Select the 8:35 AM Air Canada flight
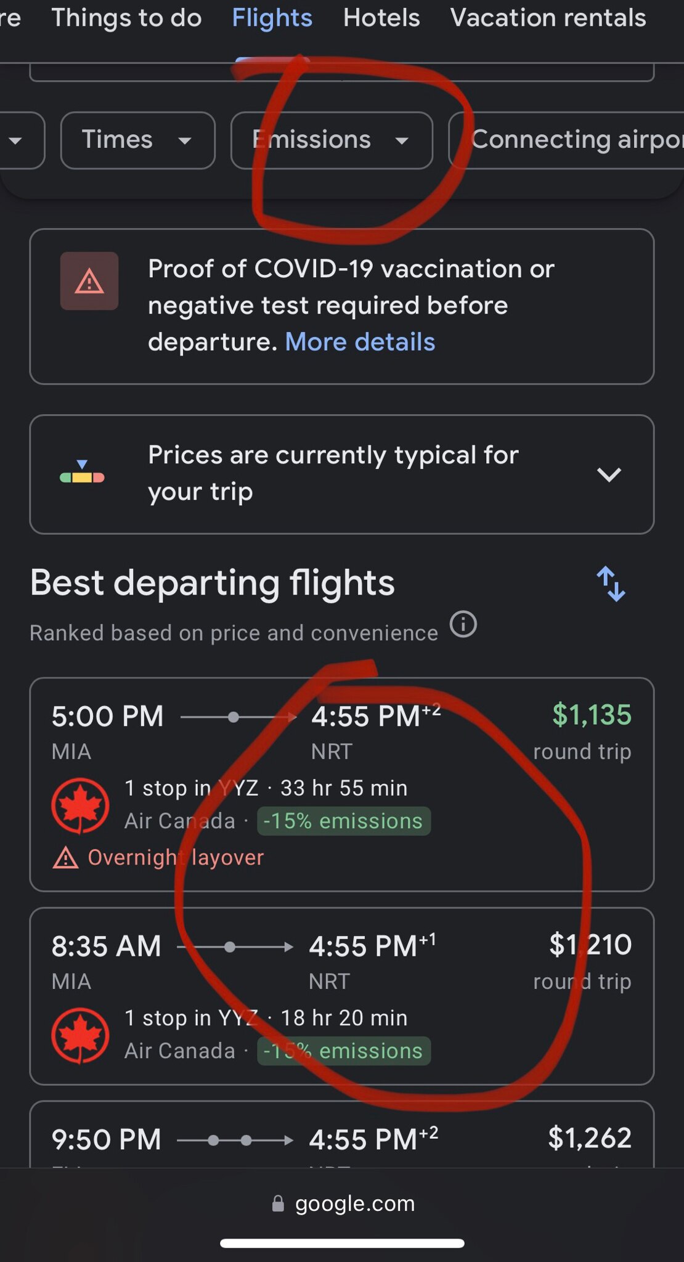 (x=341, y=996)
